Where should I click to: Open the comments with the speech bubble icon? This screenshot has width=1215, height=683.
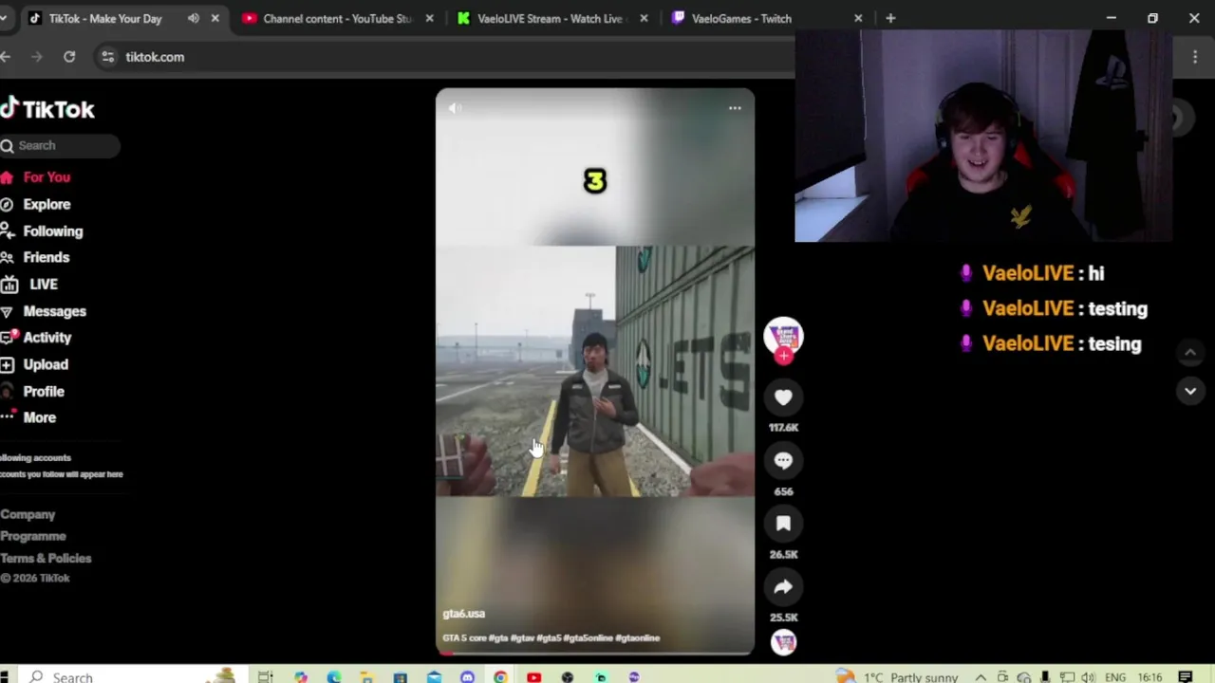click(x=783, y=461)
